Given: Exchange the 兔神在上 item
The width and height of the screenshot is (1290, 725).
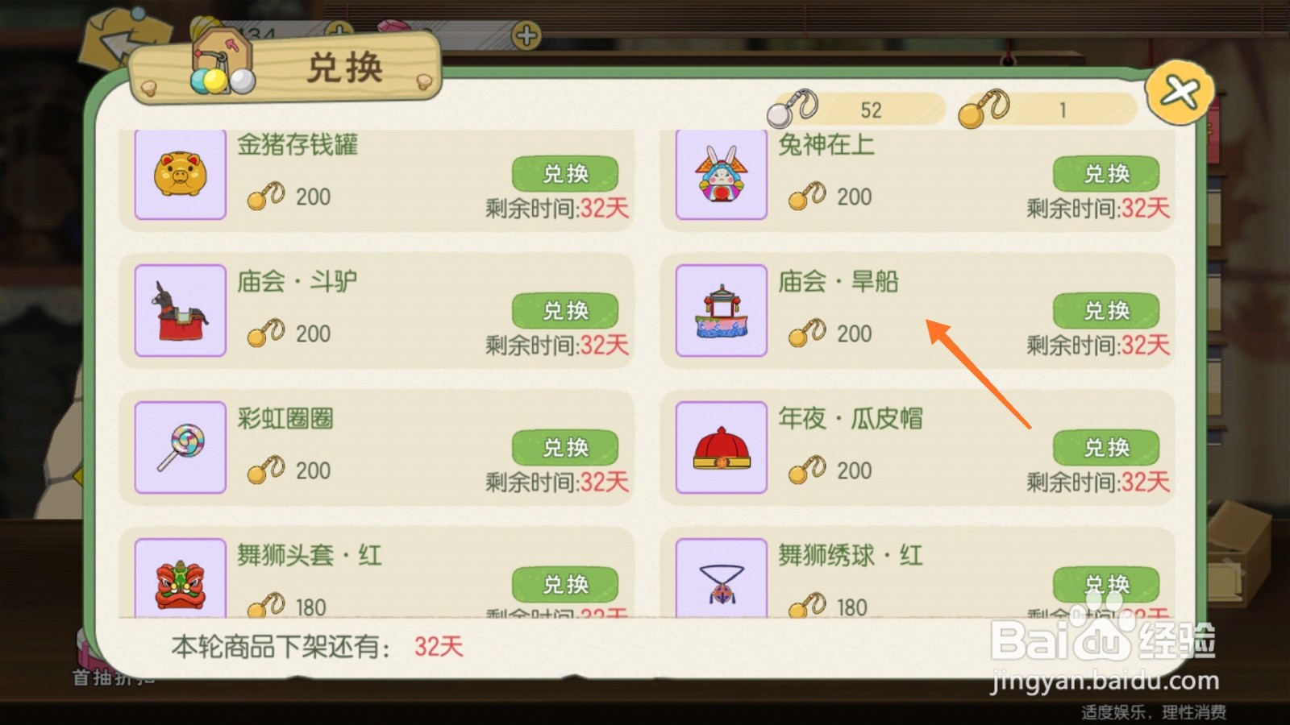Looking at the screenshot, I should [x=1106, y=173].
